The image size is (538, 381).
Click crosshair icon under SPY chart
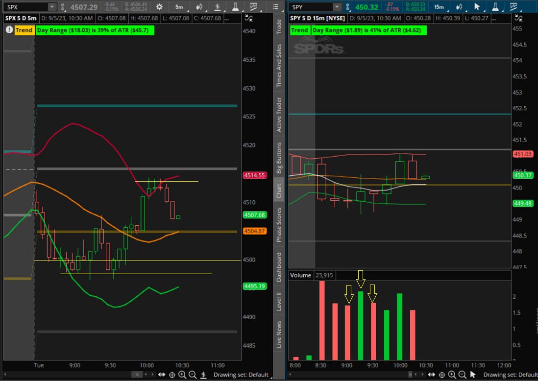point(442,375)
